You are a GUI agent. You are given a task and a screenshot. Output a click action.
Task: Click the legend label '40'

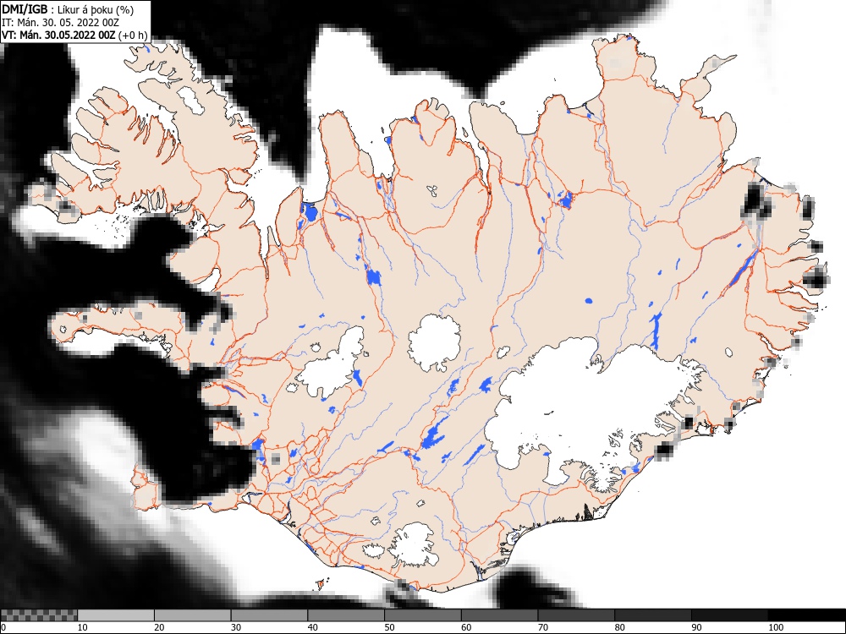312,627
